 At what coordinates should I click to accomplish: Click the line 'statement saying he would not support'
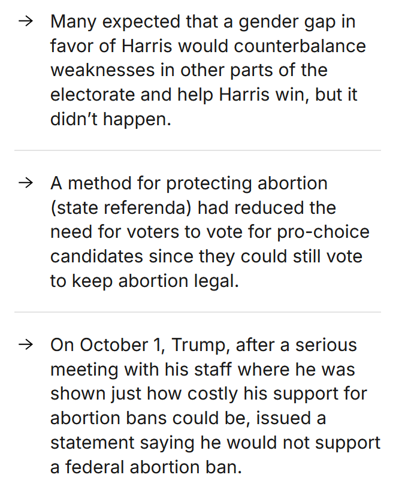click(215, 443)
